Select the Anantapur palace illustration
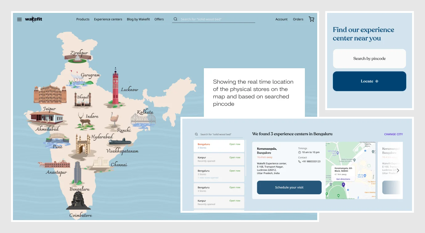The height and width of the screenshot is (233, 425). pyautogui.click(x=54, y=164)
